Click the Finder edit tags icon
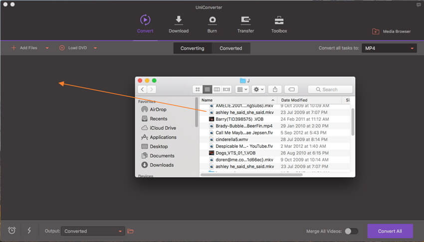The height and width of the screenshot is (242, 424). (x=291, y=89)
